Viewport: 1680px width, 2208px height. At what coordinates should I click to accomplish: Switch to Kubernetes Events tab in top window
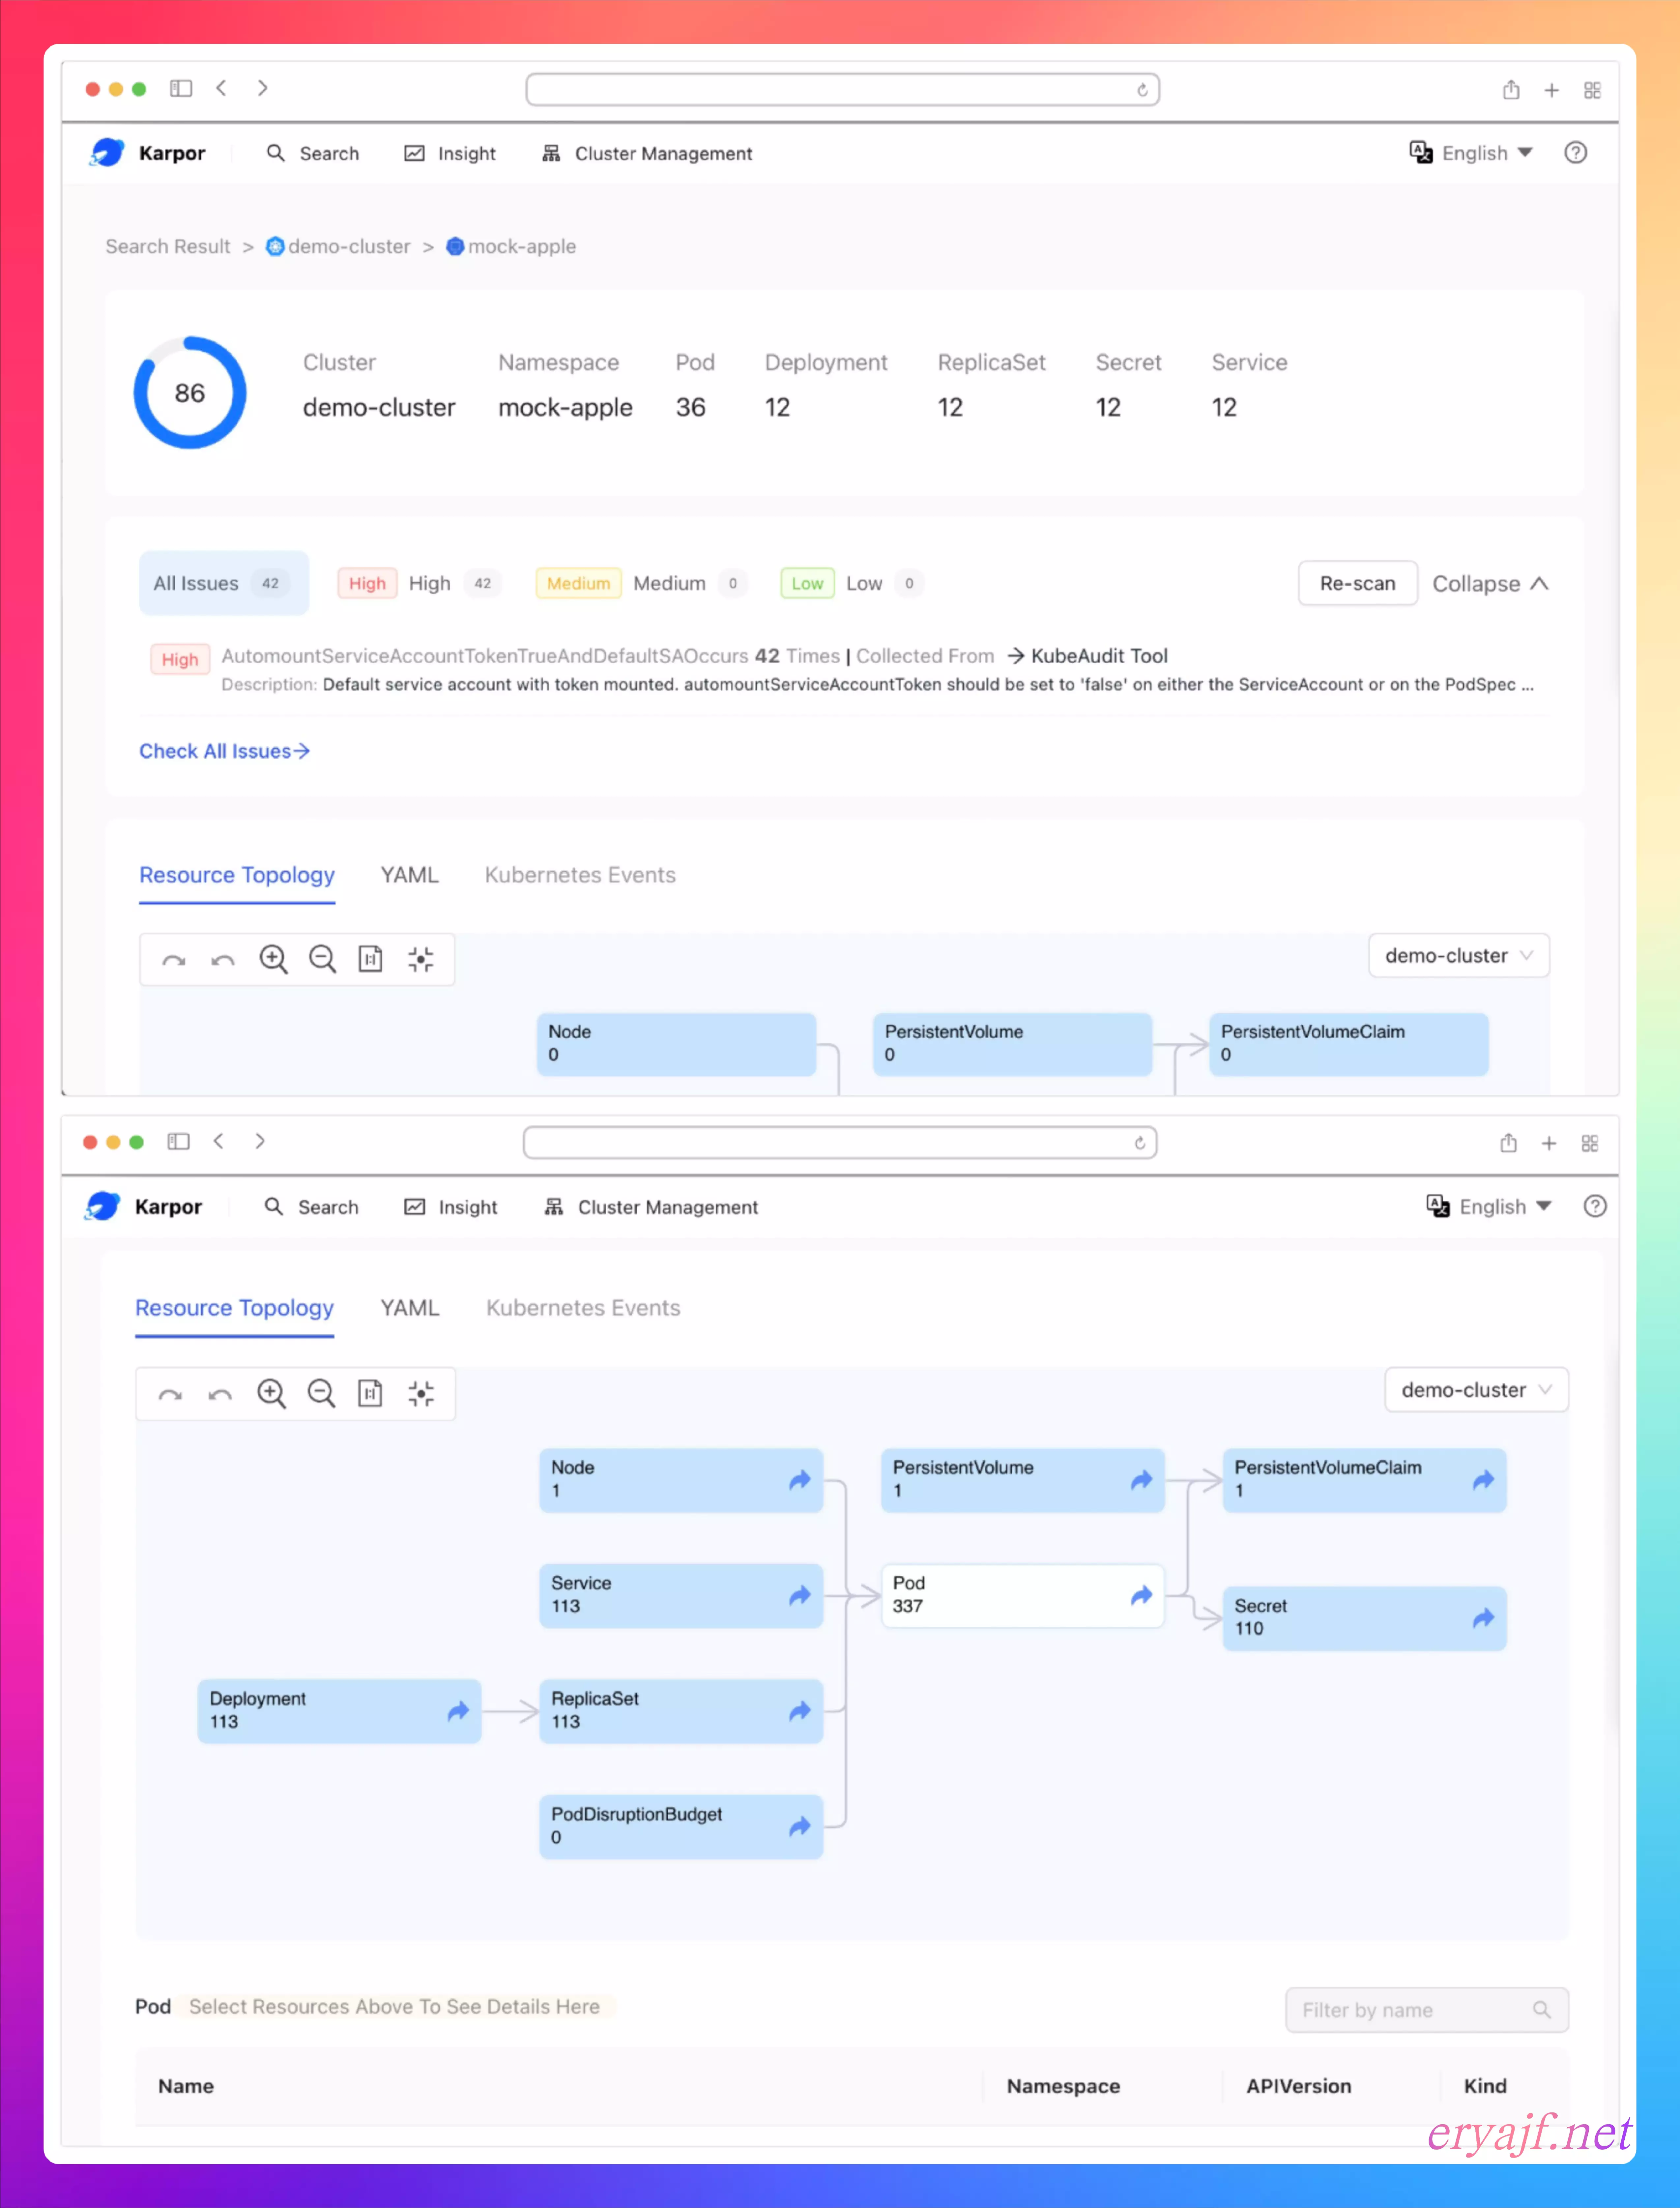pos(580,875)
